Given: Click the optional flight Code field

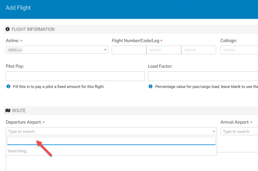Looking at the screenshot, I should click(x=164, y=50).
